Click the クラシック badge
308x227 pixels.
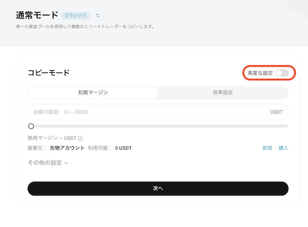tap(75, 15)
